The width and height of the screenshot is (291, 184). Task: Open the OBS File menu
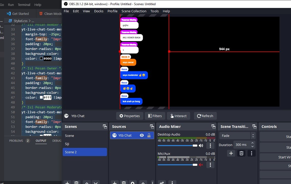tap(66, 11)
